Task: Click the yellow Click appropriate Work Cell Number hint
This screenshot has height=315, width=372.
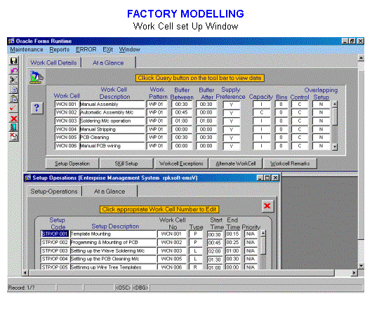Action: (159, 210)
